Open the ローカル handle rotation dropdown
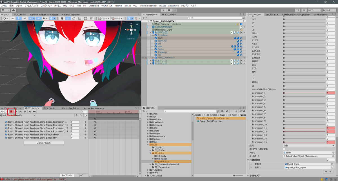 tap(117, 18)
